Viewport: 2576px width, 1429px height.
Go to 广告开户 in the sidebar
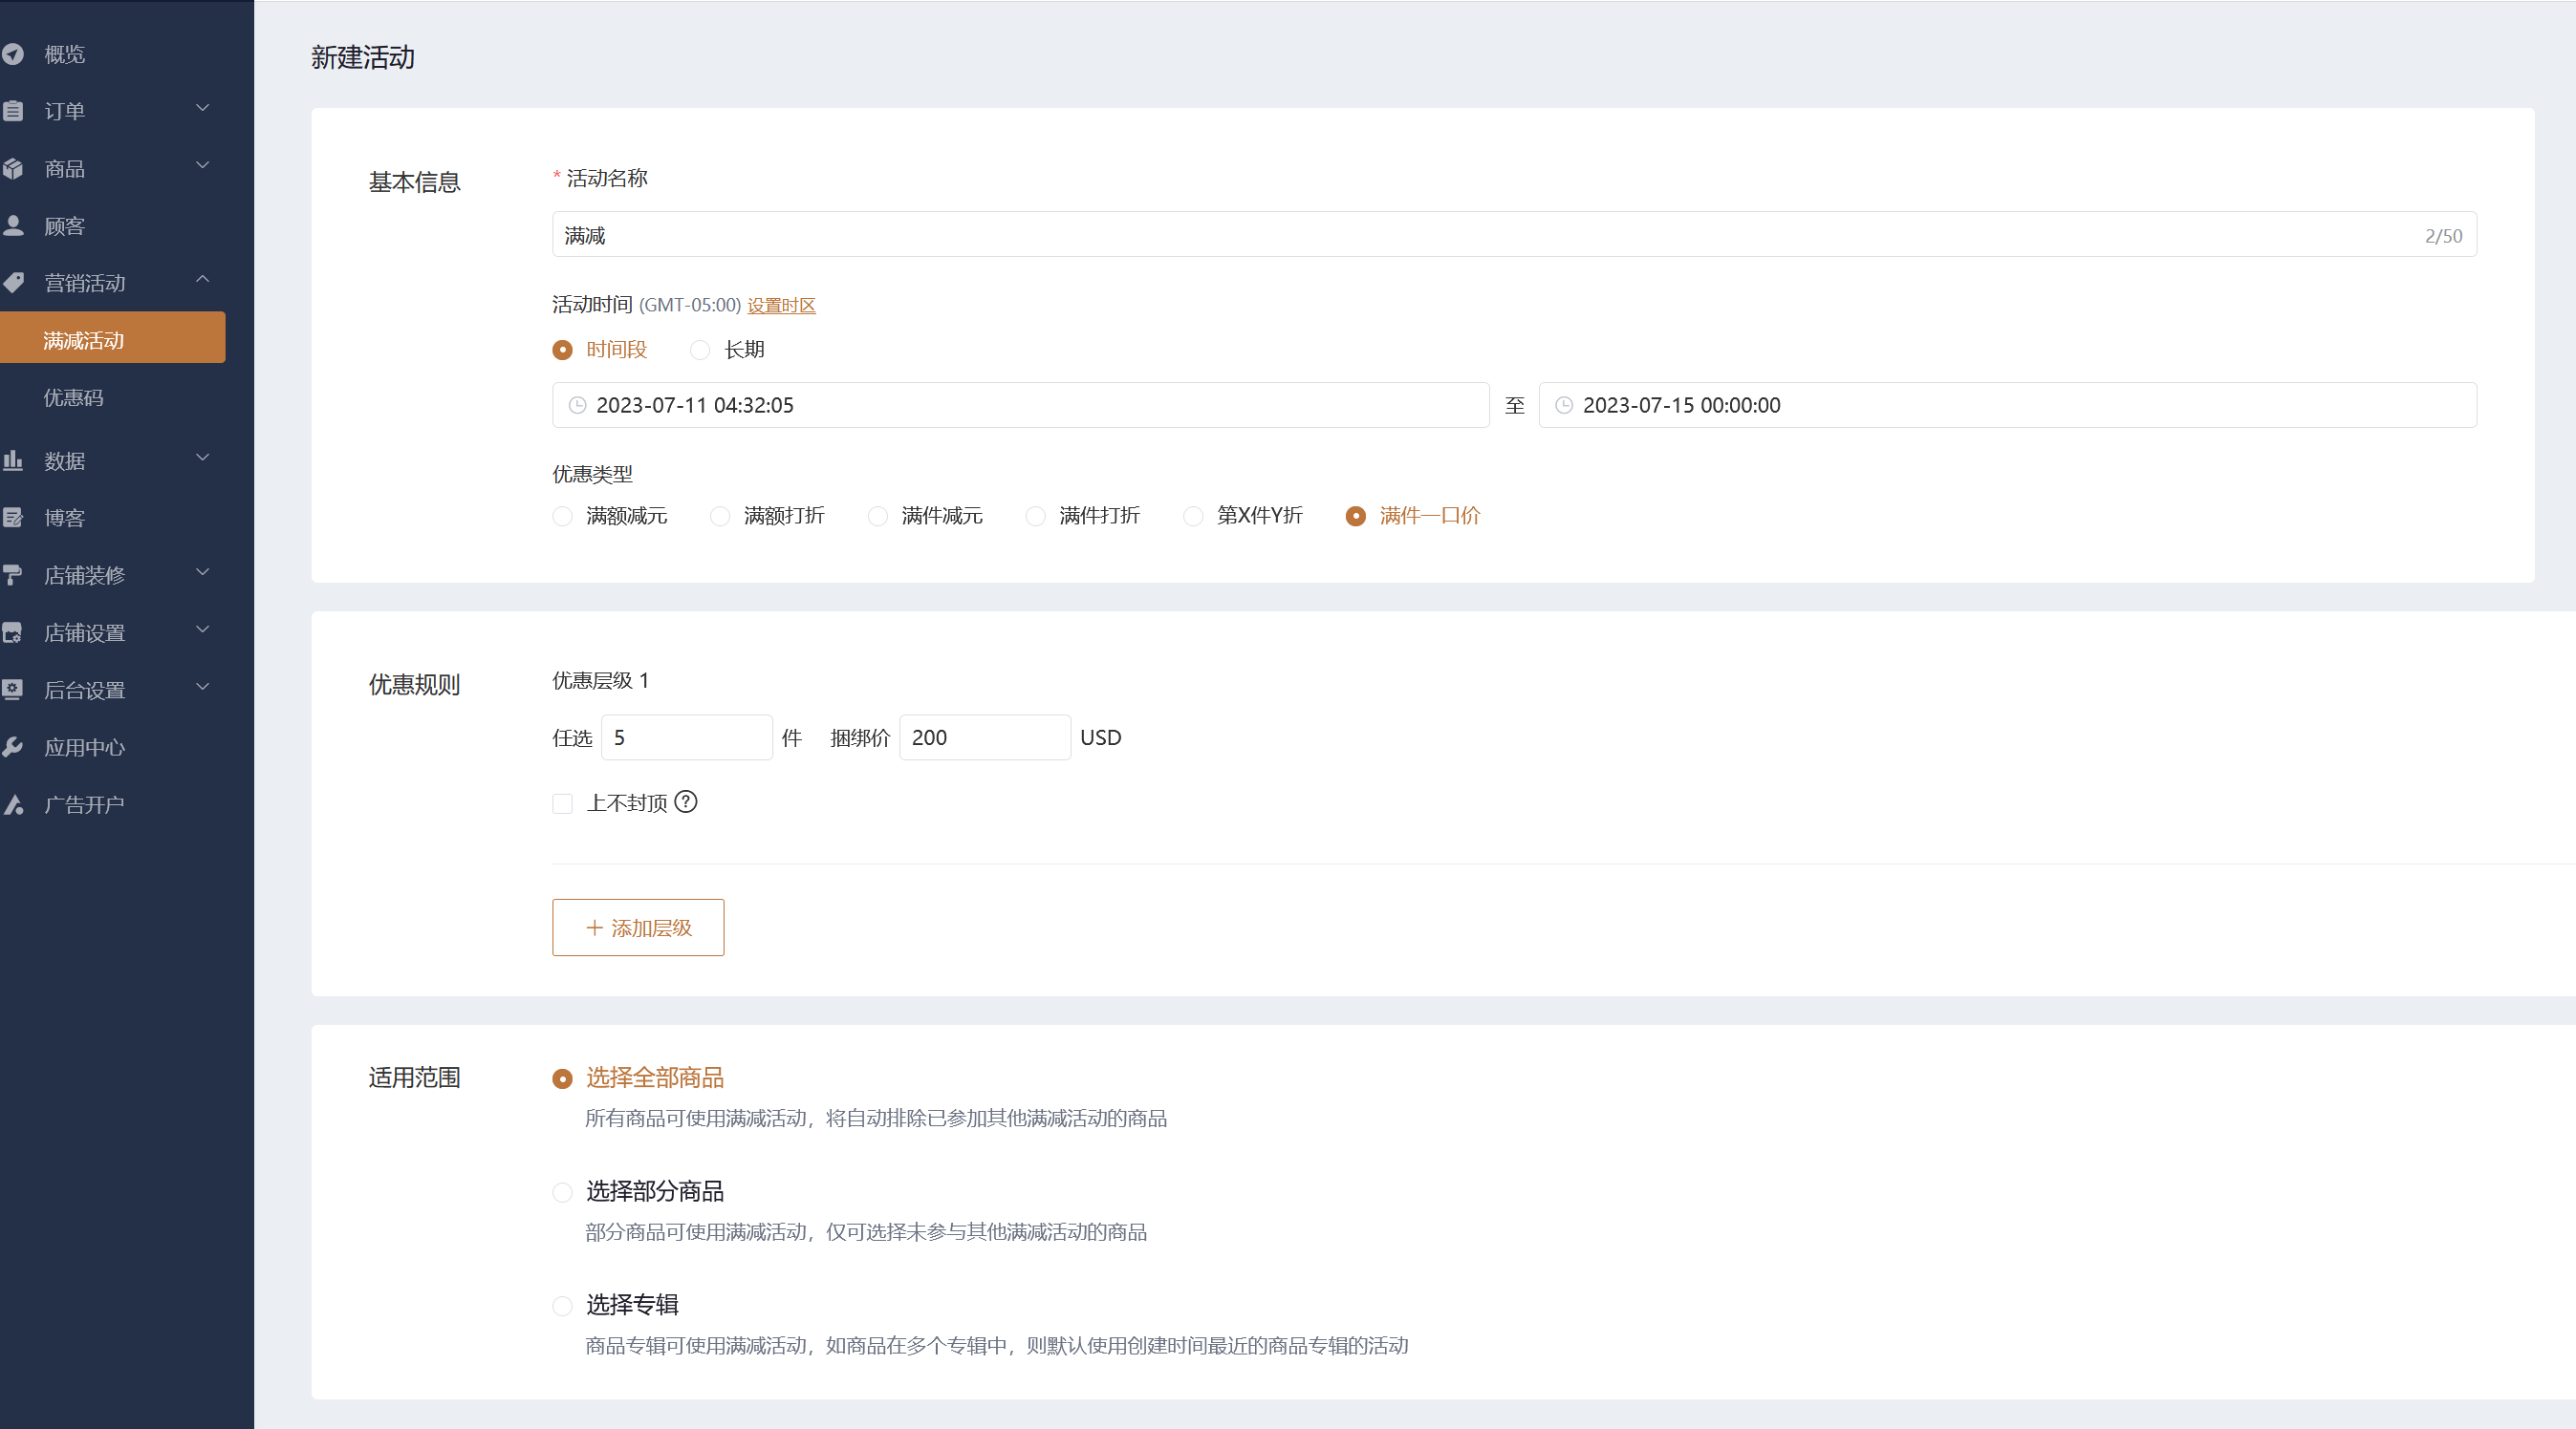(85, 804)
